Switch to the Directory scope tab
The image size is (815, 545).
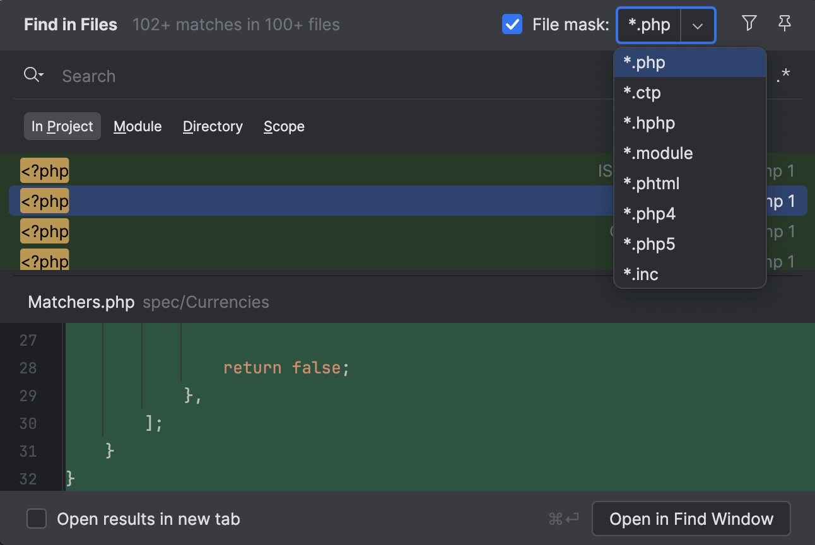(213, 126)
